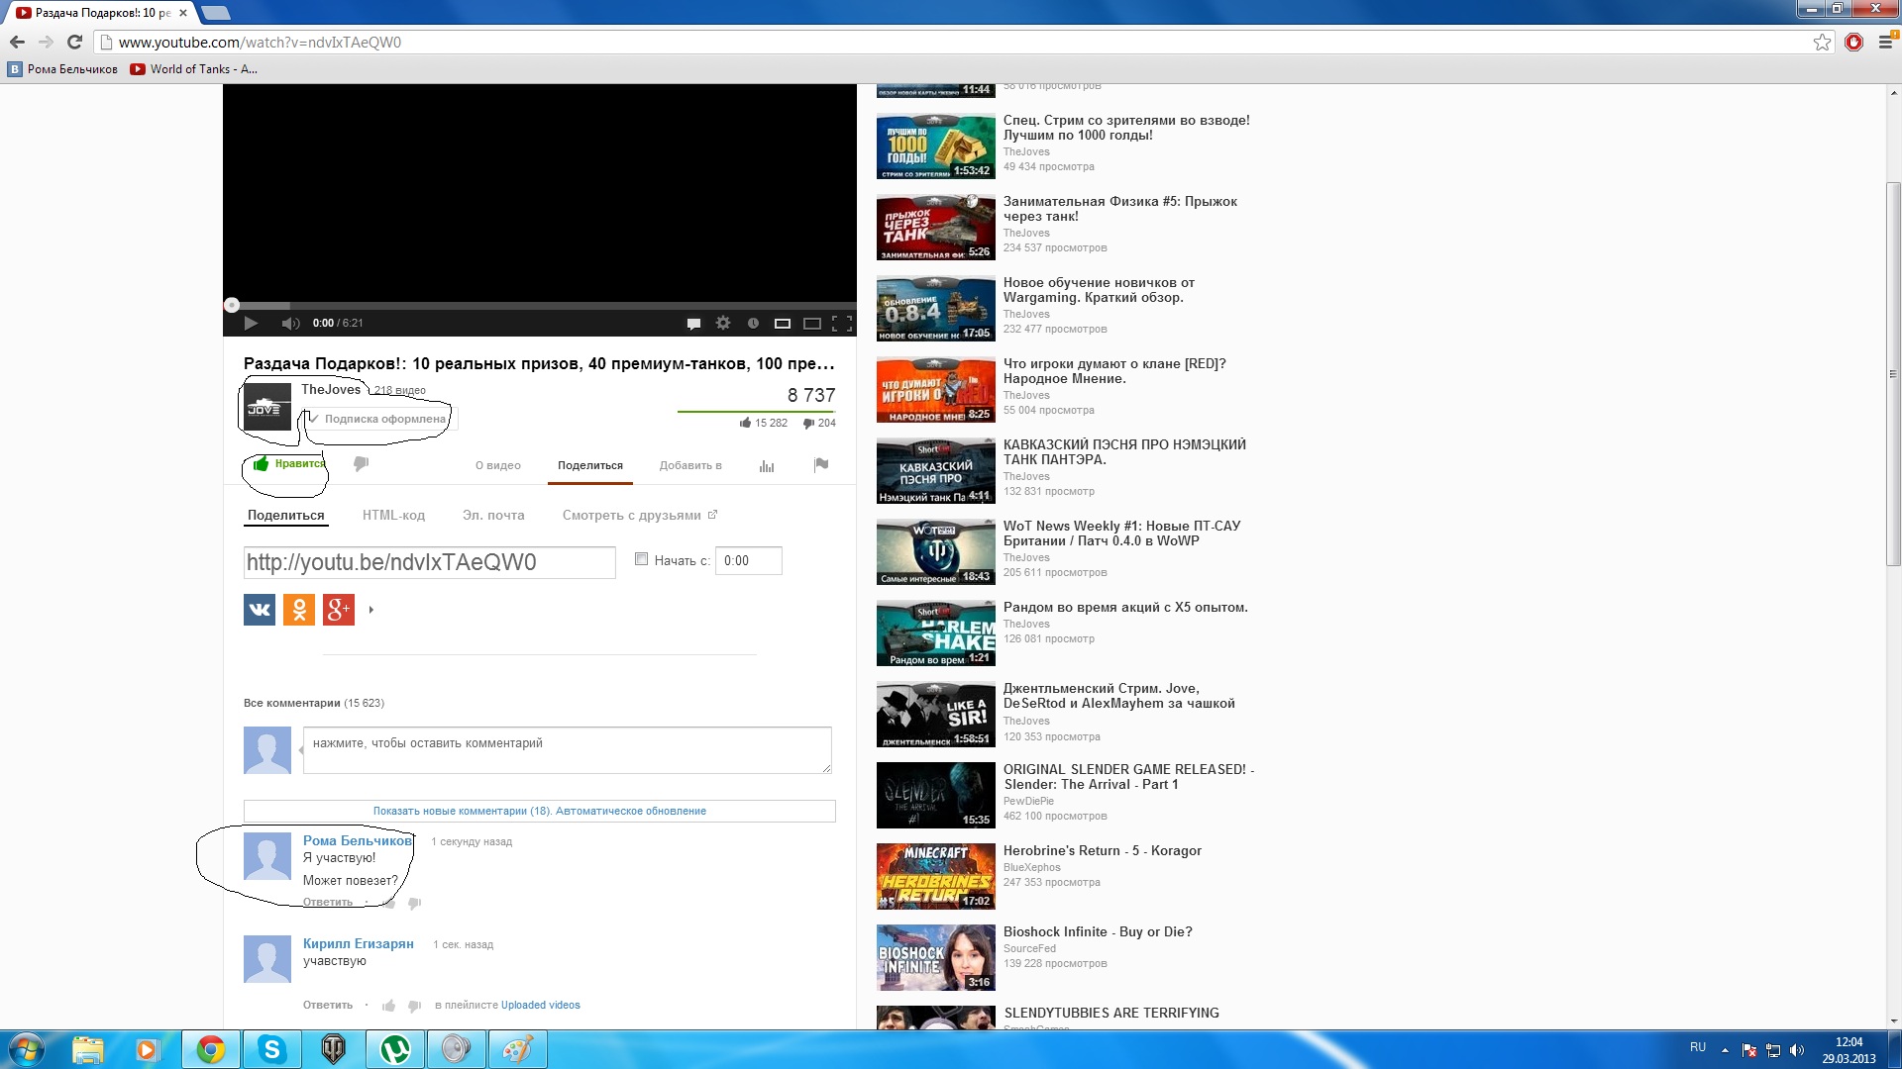This screenshot has width=1902, height=1069.
Task: Switch player to small size icon
Action: click(782, 323)
